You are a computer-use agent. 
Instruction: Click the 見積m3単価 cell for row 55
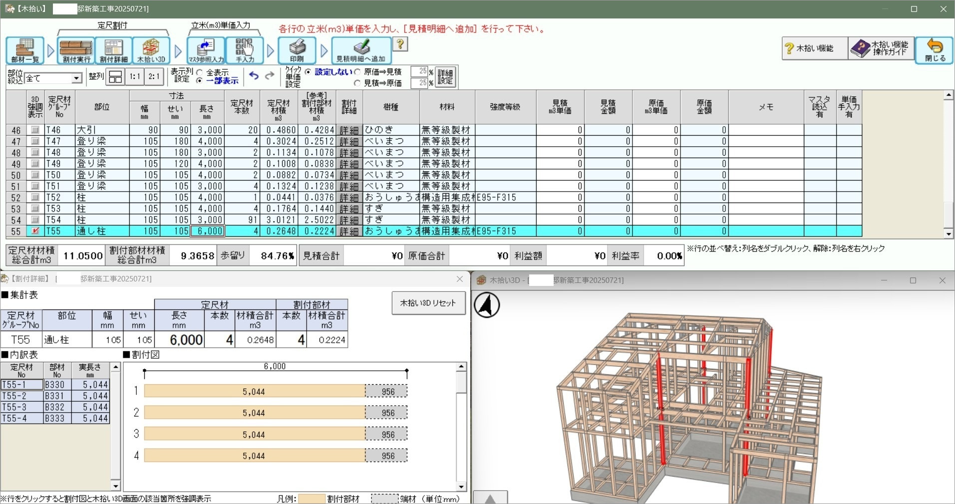tap(560, 232)
